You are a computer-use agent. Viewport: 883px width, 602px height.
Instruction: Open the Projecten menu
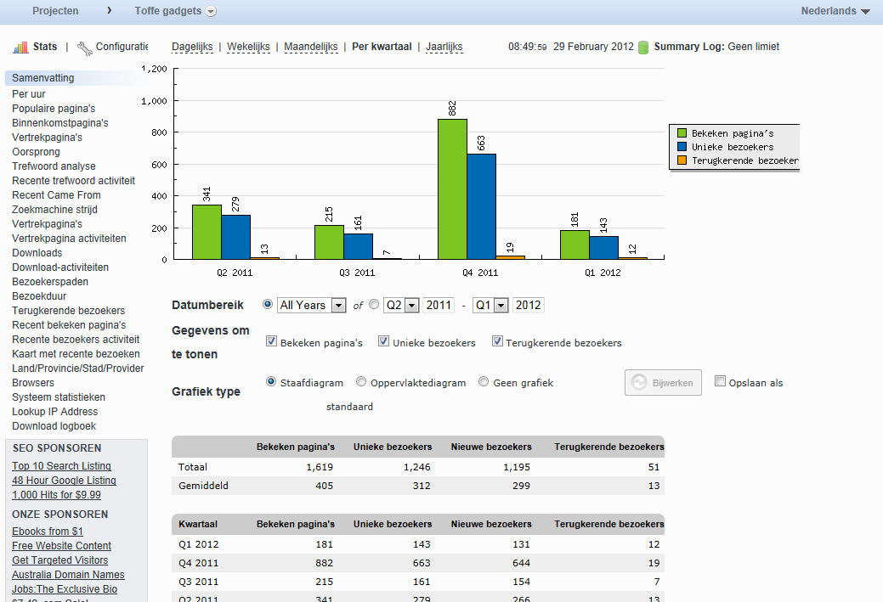[x=55, y=11]
